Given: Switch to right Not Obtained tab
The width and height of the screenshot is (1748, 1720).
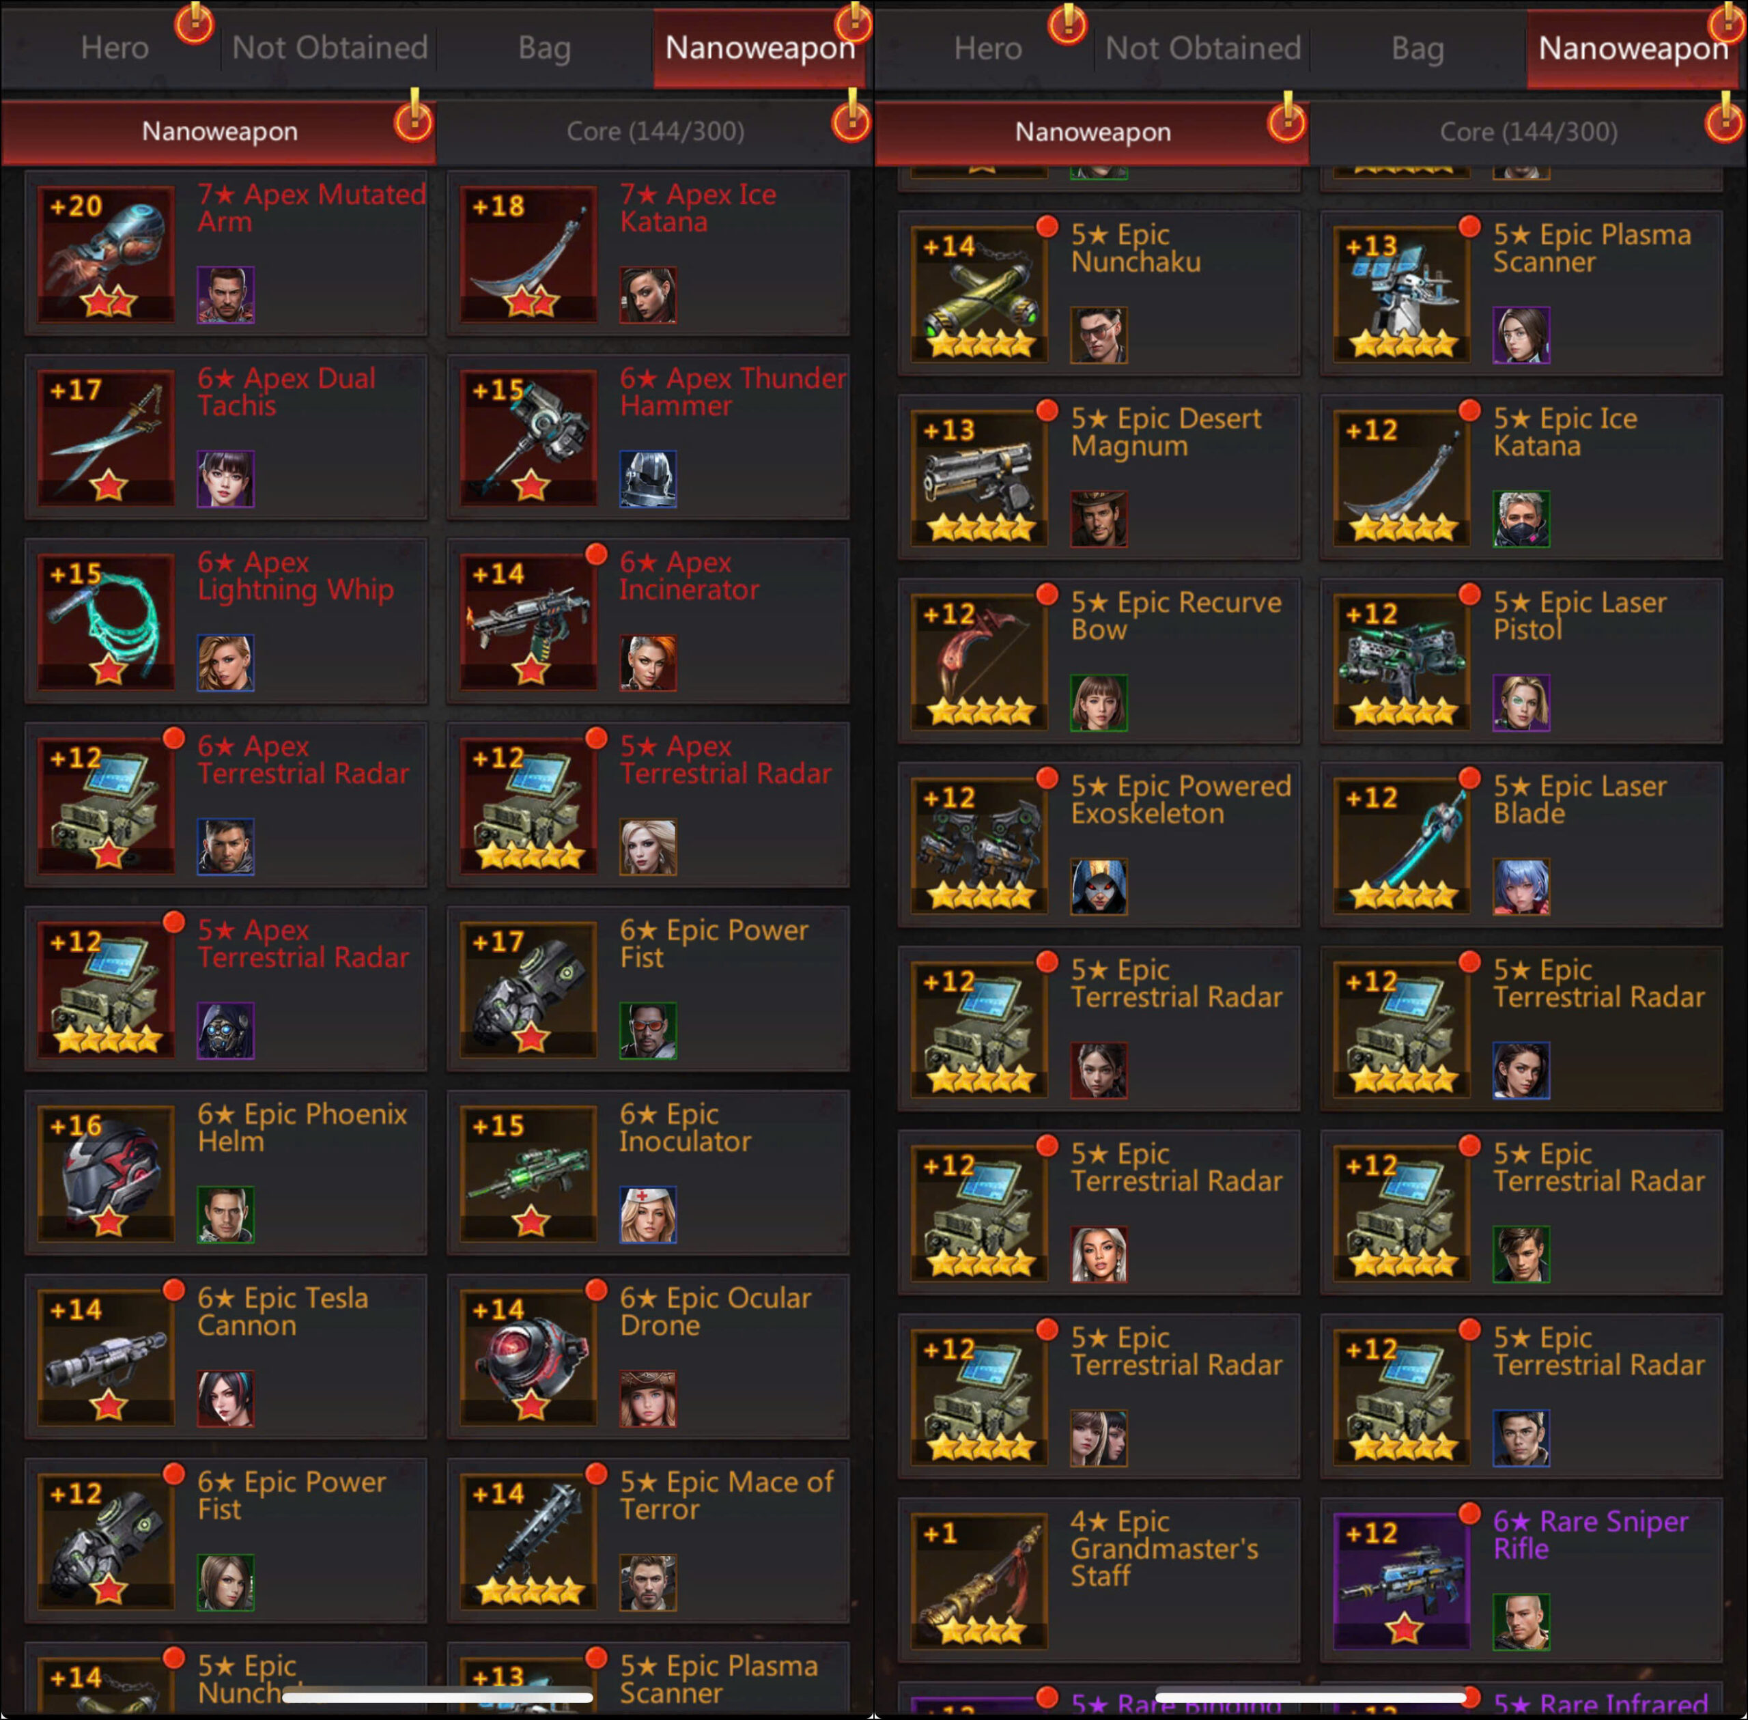Looking at the screenshot, I should 1202,48.
